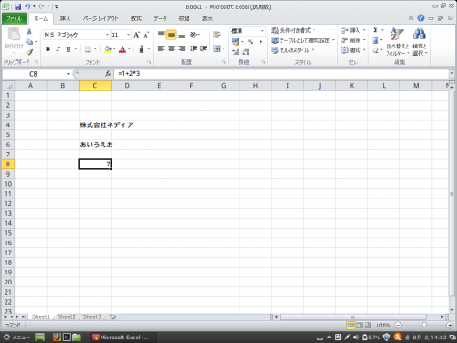
Task: Expand the Name Box dropdown
Action: coord(69,74)
